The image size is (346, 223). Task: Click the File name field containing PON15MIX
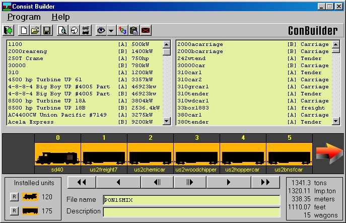[191, 200]
